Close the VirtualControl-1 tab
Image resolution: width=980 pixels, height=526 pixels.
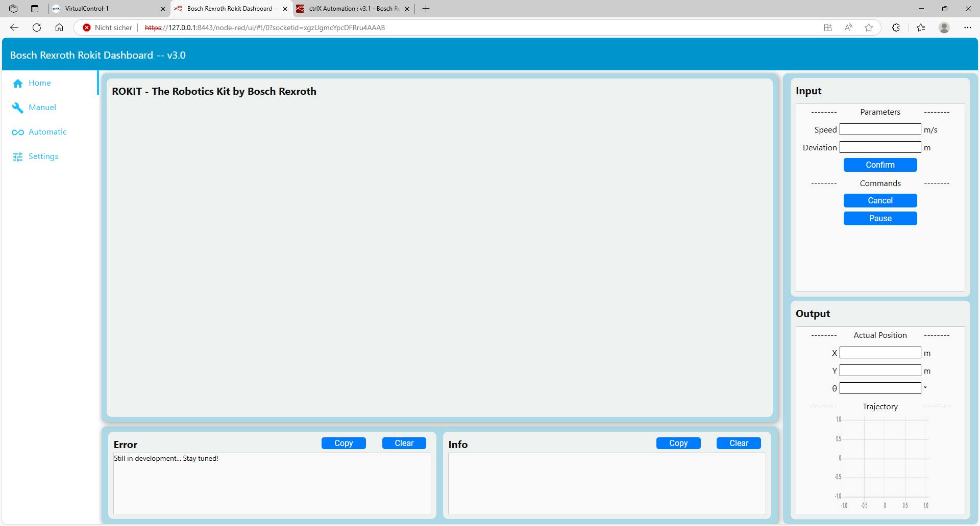[163, 9]
